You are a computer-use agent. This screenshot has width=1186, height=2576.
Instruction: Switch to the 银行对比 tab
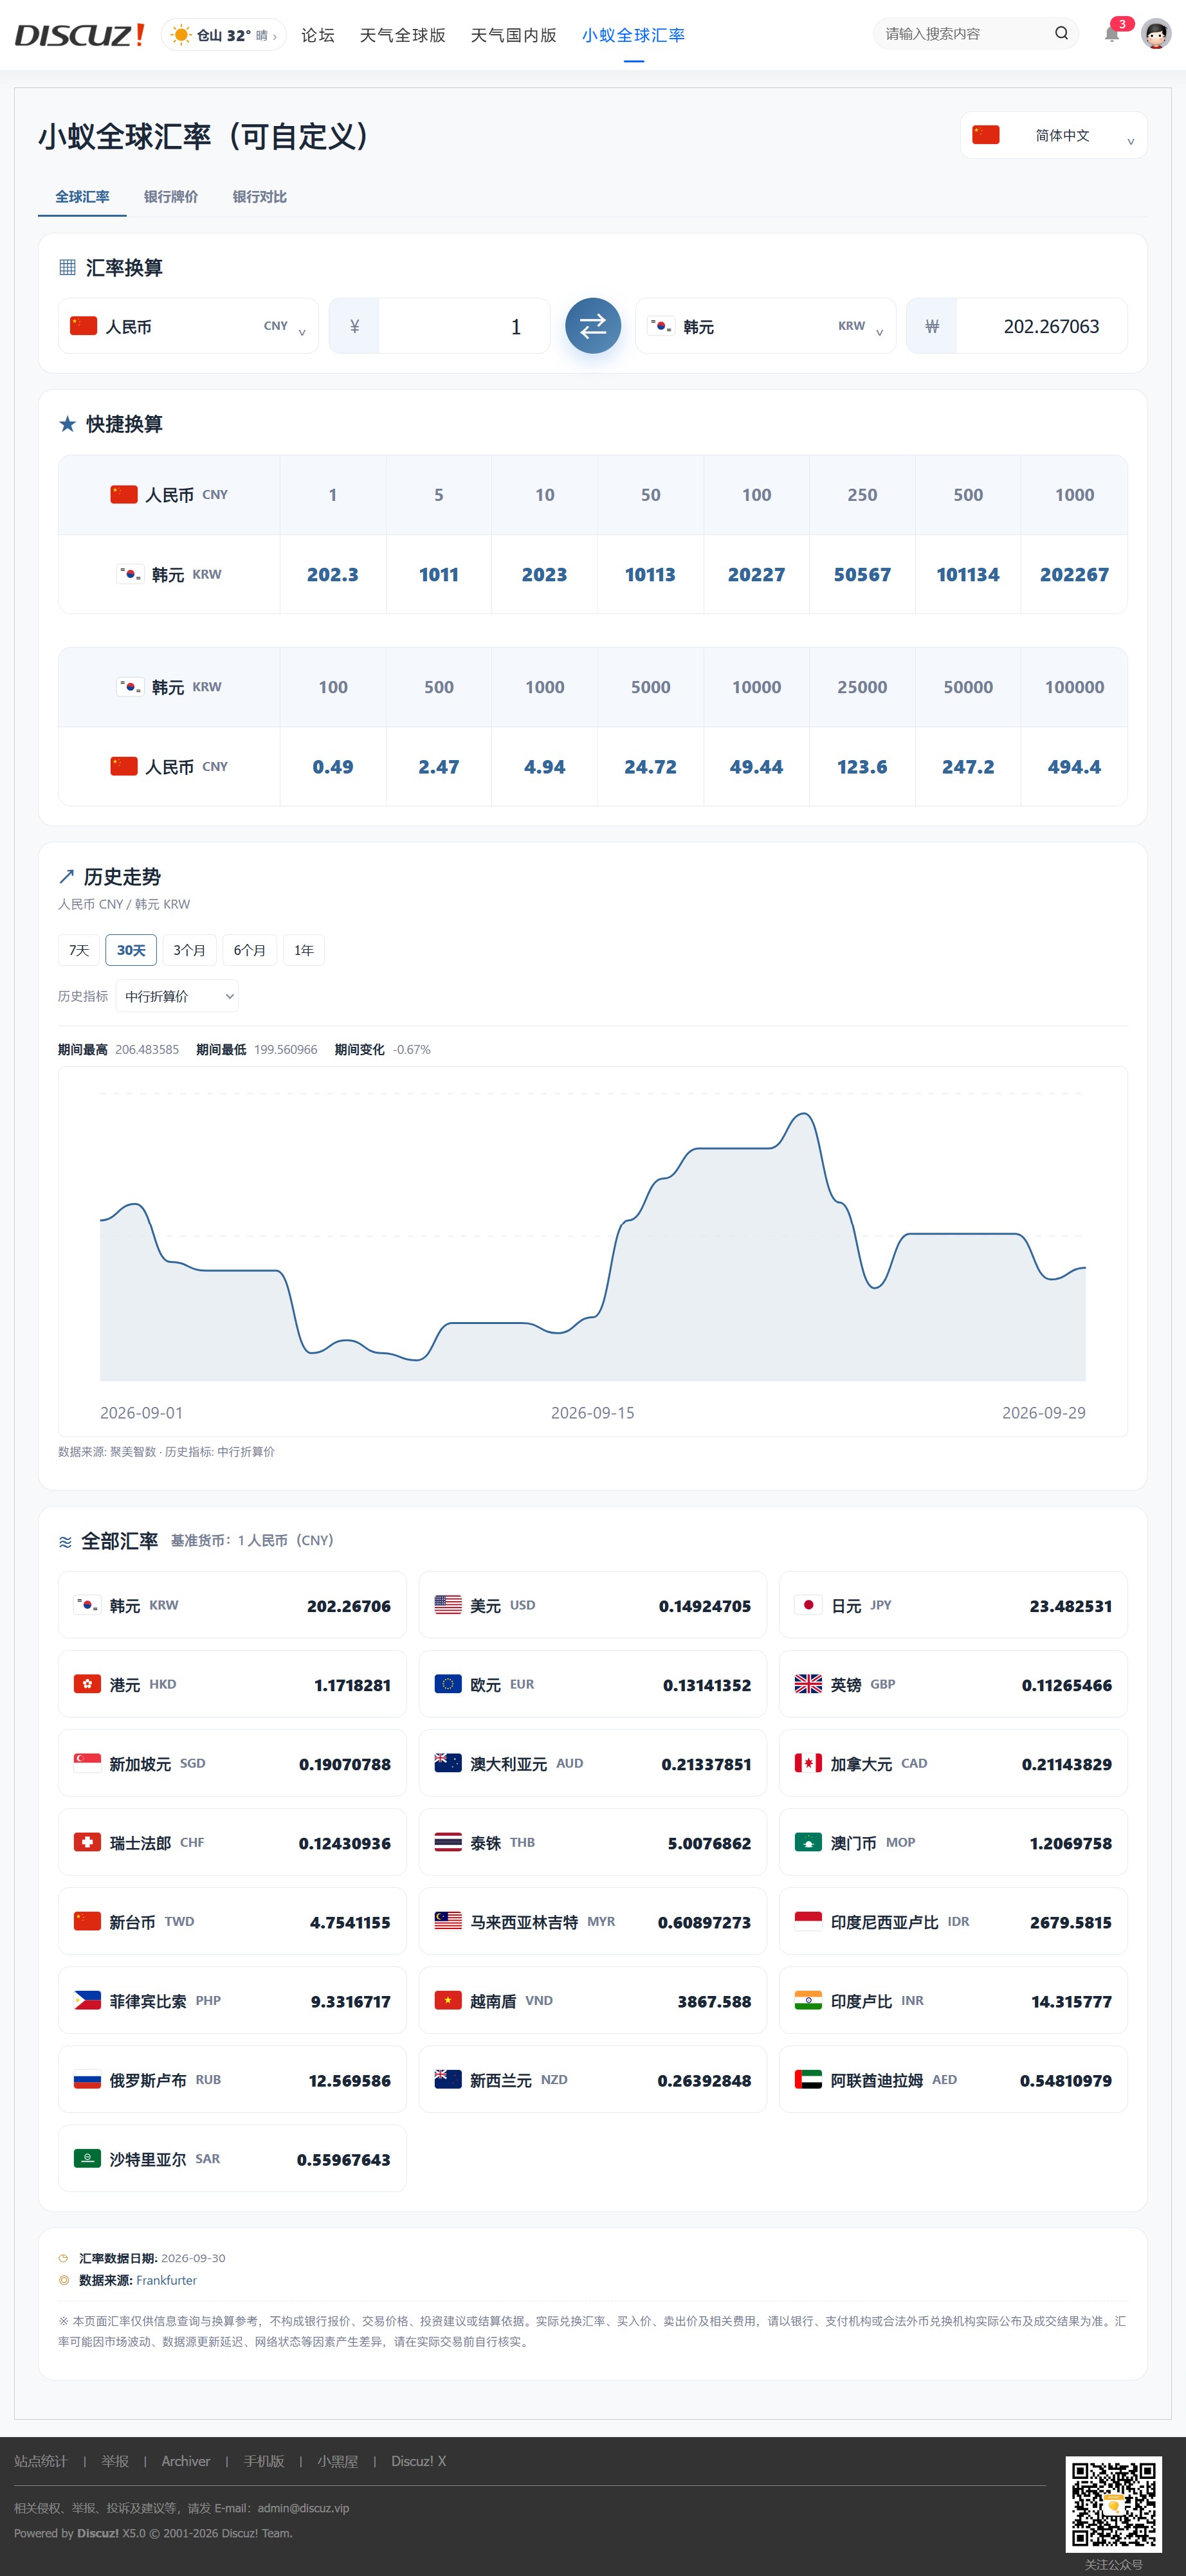click(x=260, y=197)
